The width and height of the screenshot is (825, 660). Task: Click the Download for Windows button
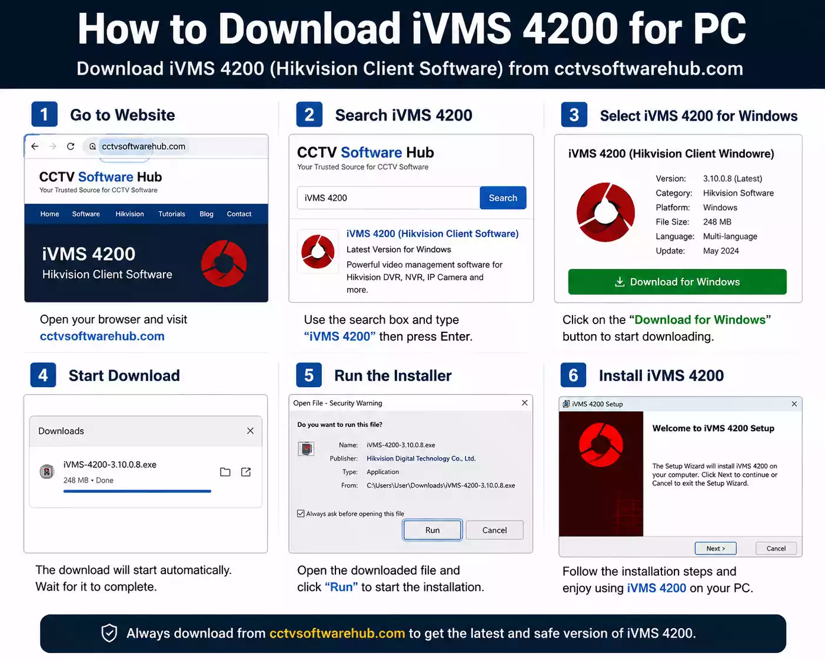(x=677, y=282)
